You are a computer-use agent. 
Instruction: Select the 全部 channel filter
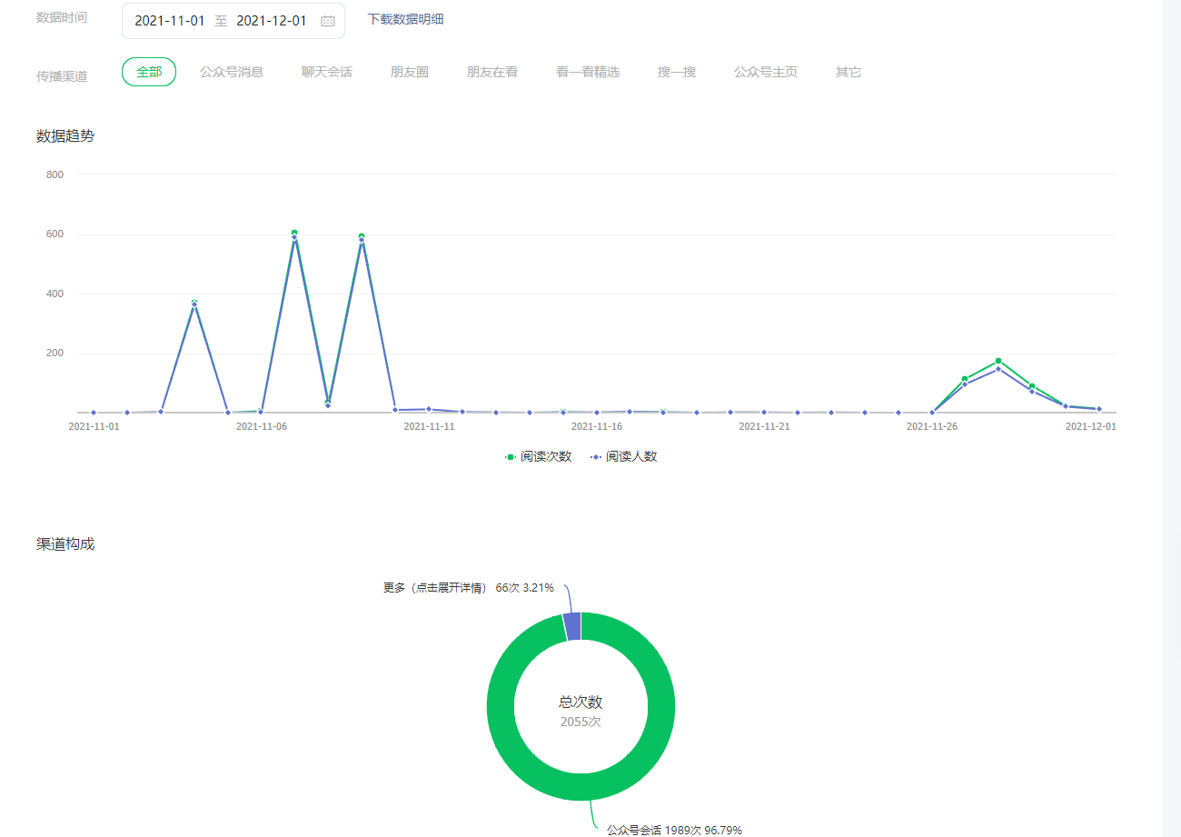(x=149, y=72)
